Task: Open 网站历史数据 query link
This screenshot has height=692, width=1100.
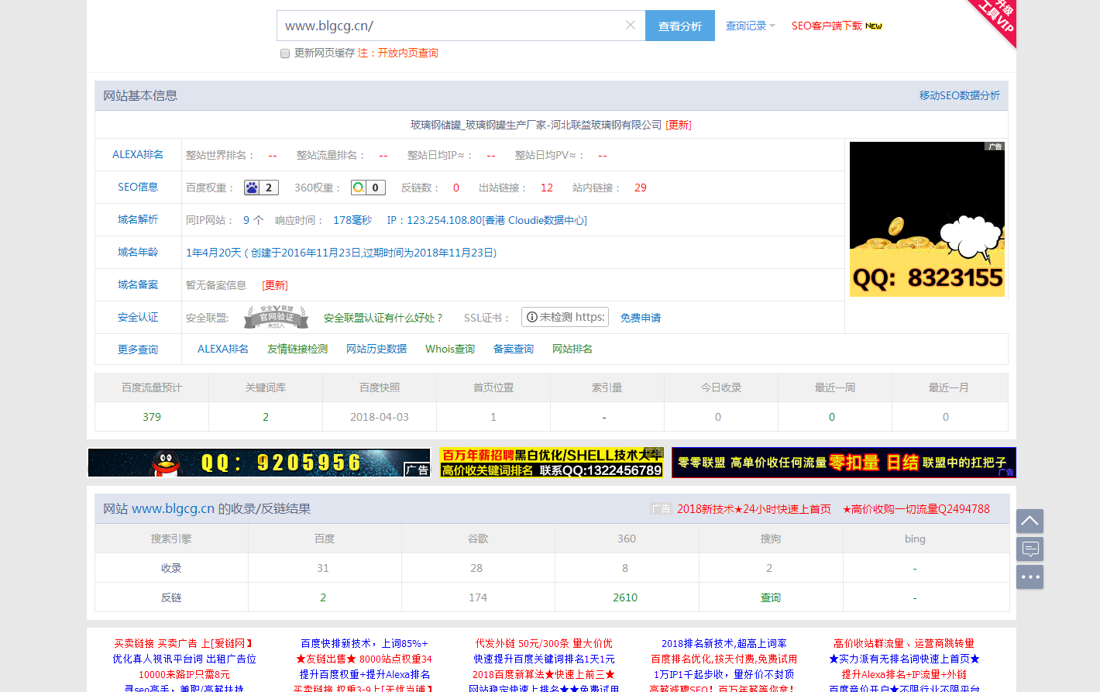Action: coord(376,349)
